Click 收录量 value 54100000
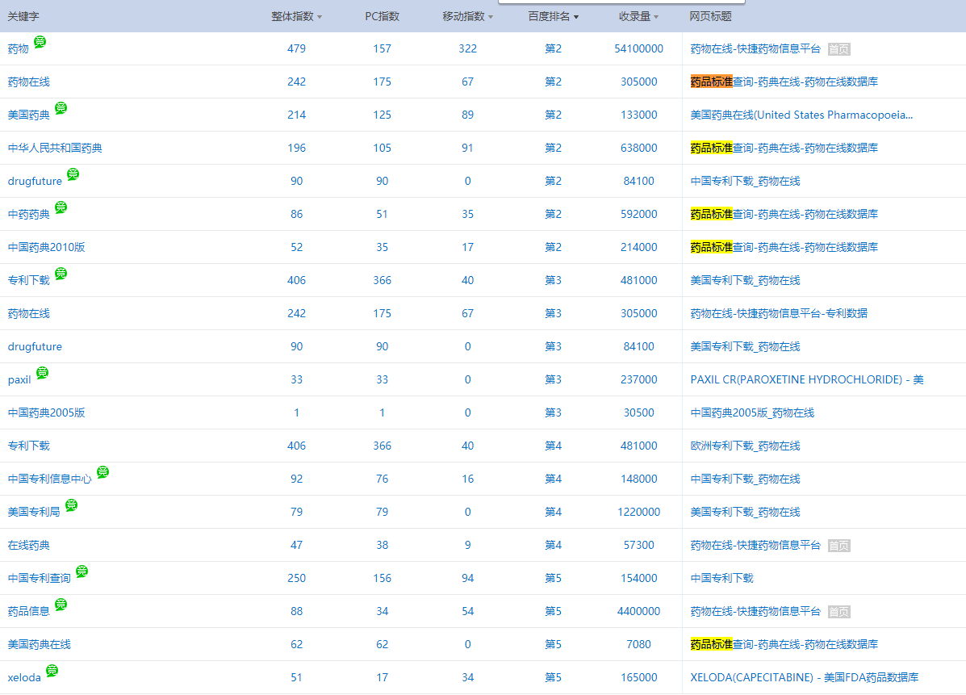 639,49
